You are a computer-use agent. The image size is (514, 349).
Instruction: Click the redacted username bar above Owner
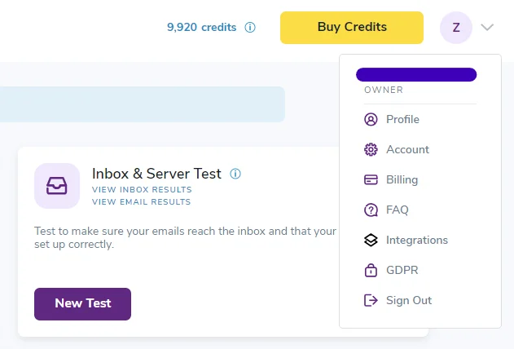point(416,75)
